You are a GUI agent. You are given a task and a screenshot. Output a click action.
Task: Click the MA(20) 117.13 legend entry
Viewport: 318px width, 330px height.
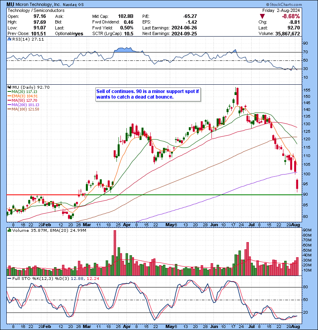coord(24,92)
